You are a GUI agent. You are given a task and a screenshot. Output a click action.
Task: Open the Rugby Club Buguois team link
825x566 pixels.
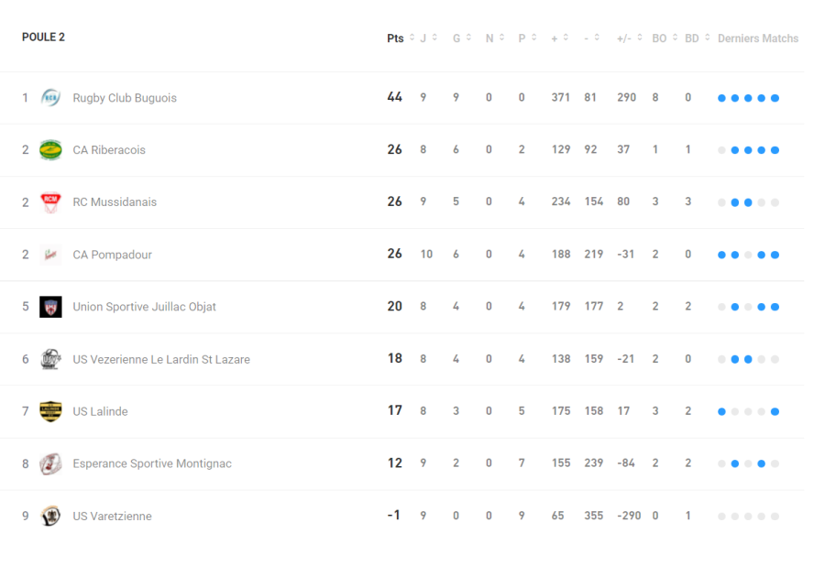tap(125, 98)
